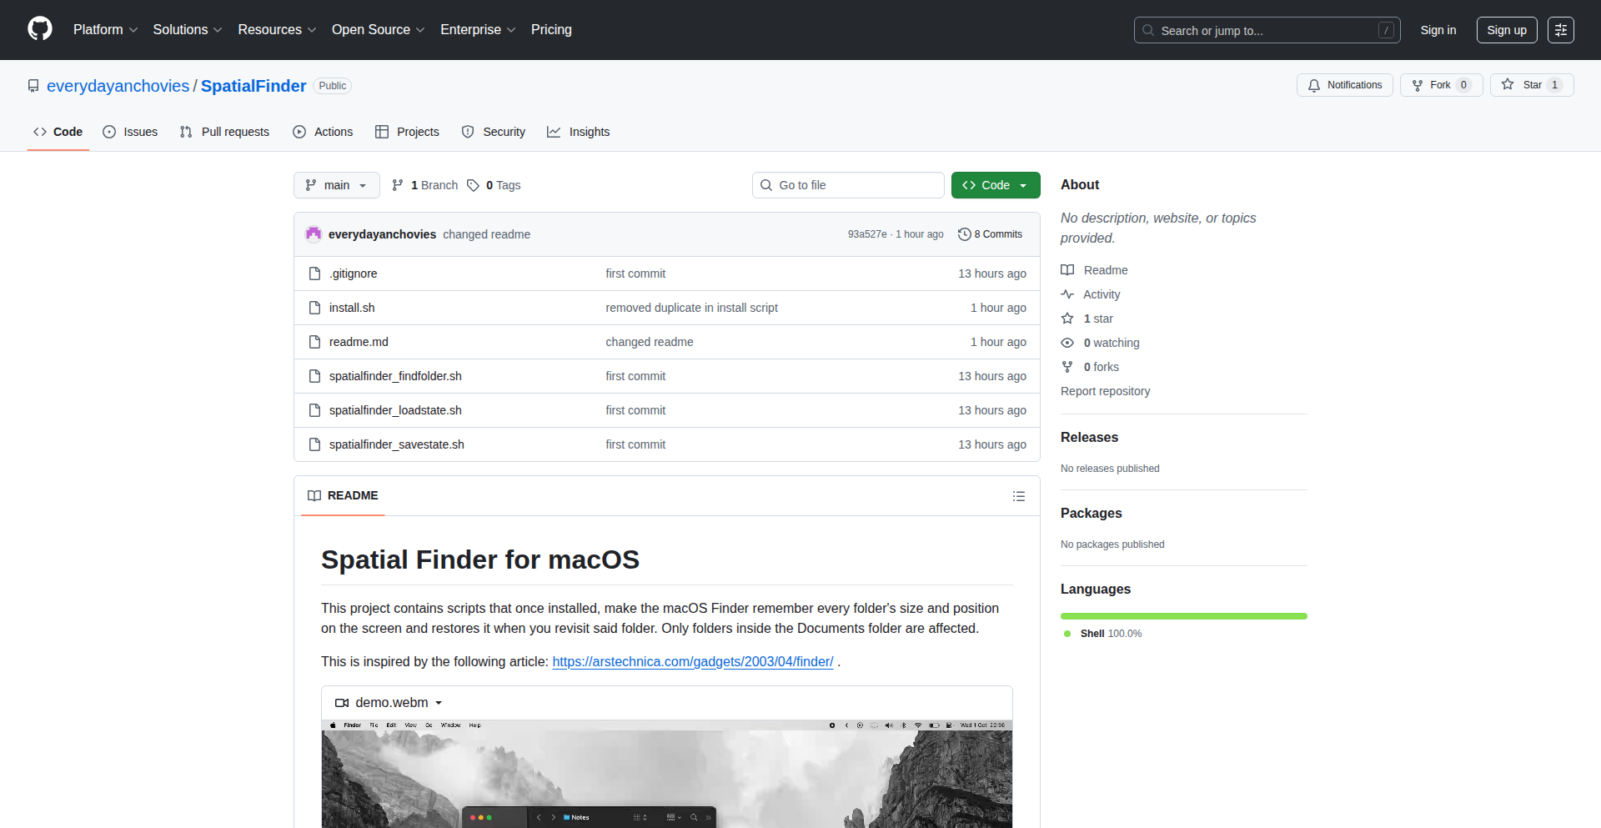Click the GitHub logo icon
The height and width of the screenshot is (828, 1601).
pyautogui.click(x=40, y=29)
